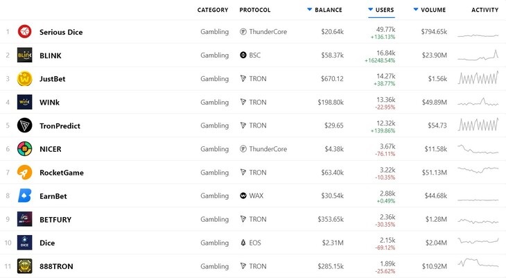
Task: Click the ACTIVITY column header
Action: pos(485,10)
